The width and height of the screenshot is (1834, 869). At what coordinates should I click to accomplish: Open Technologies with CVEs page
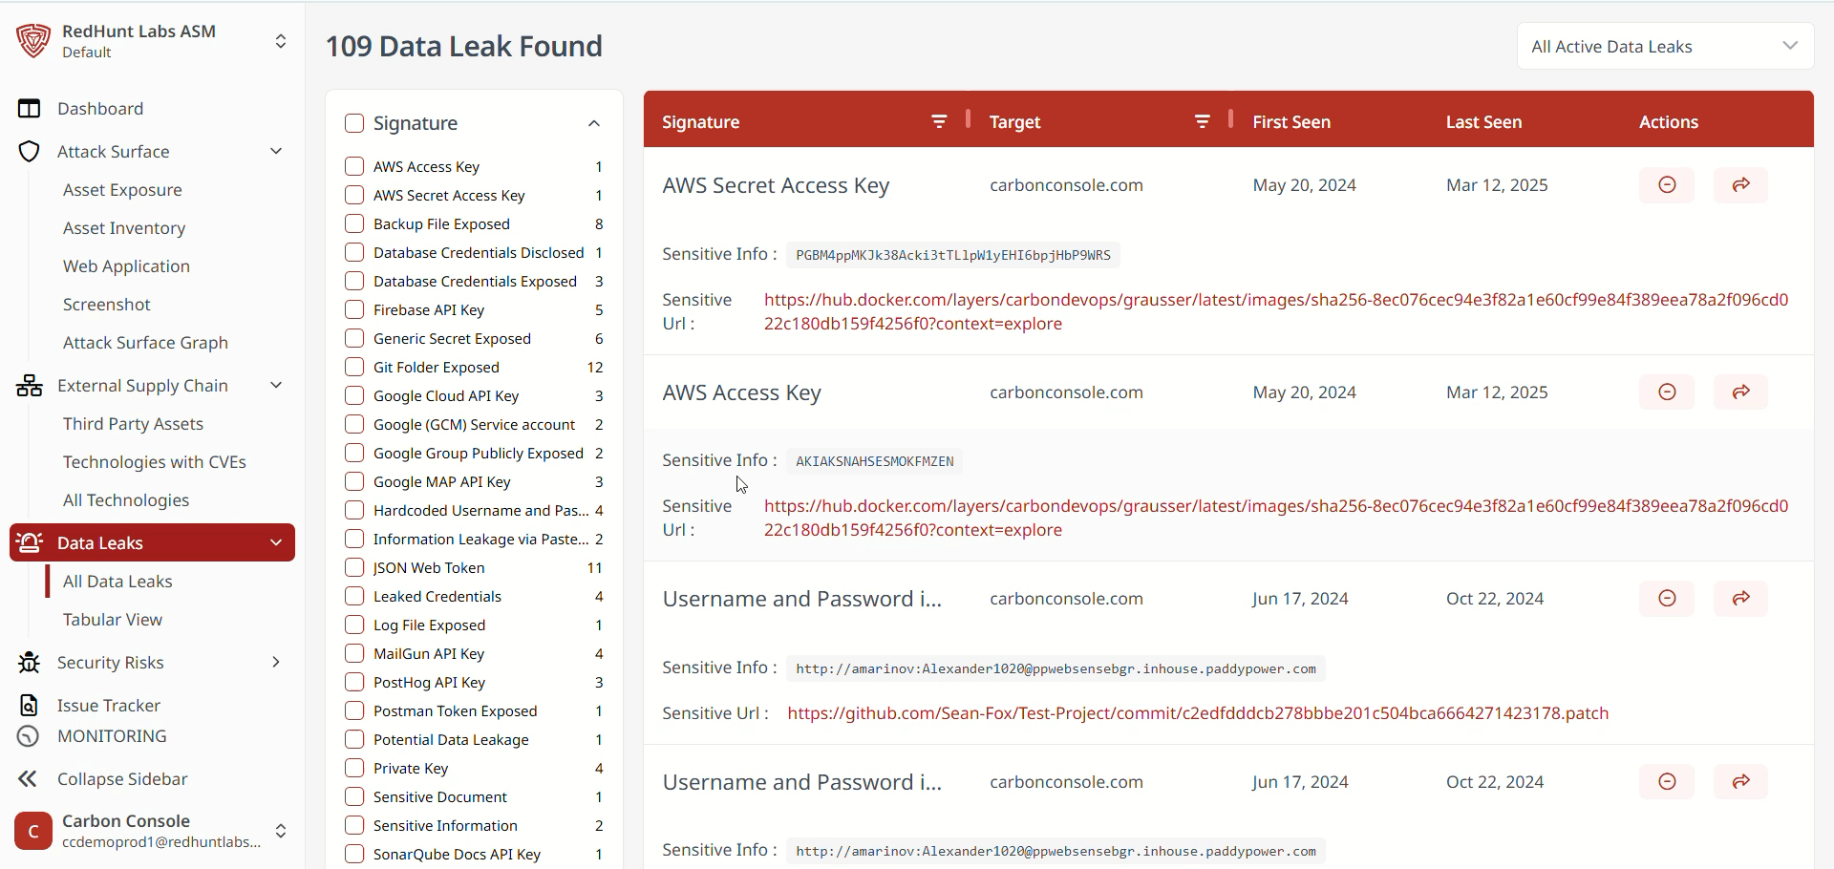pyautogui.click(x=155, y=462)
